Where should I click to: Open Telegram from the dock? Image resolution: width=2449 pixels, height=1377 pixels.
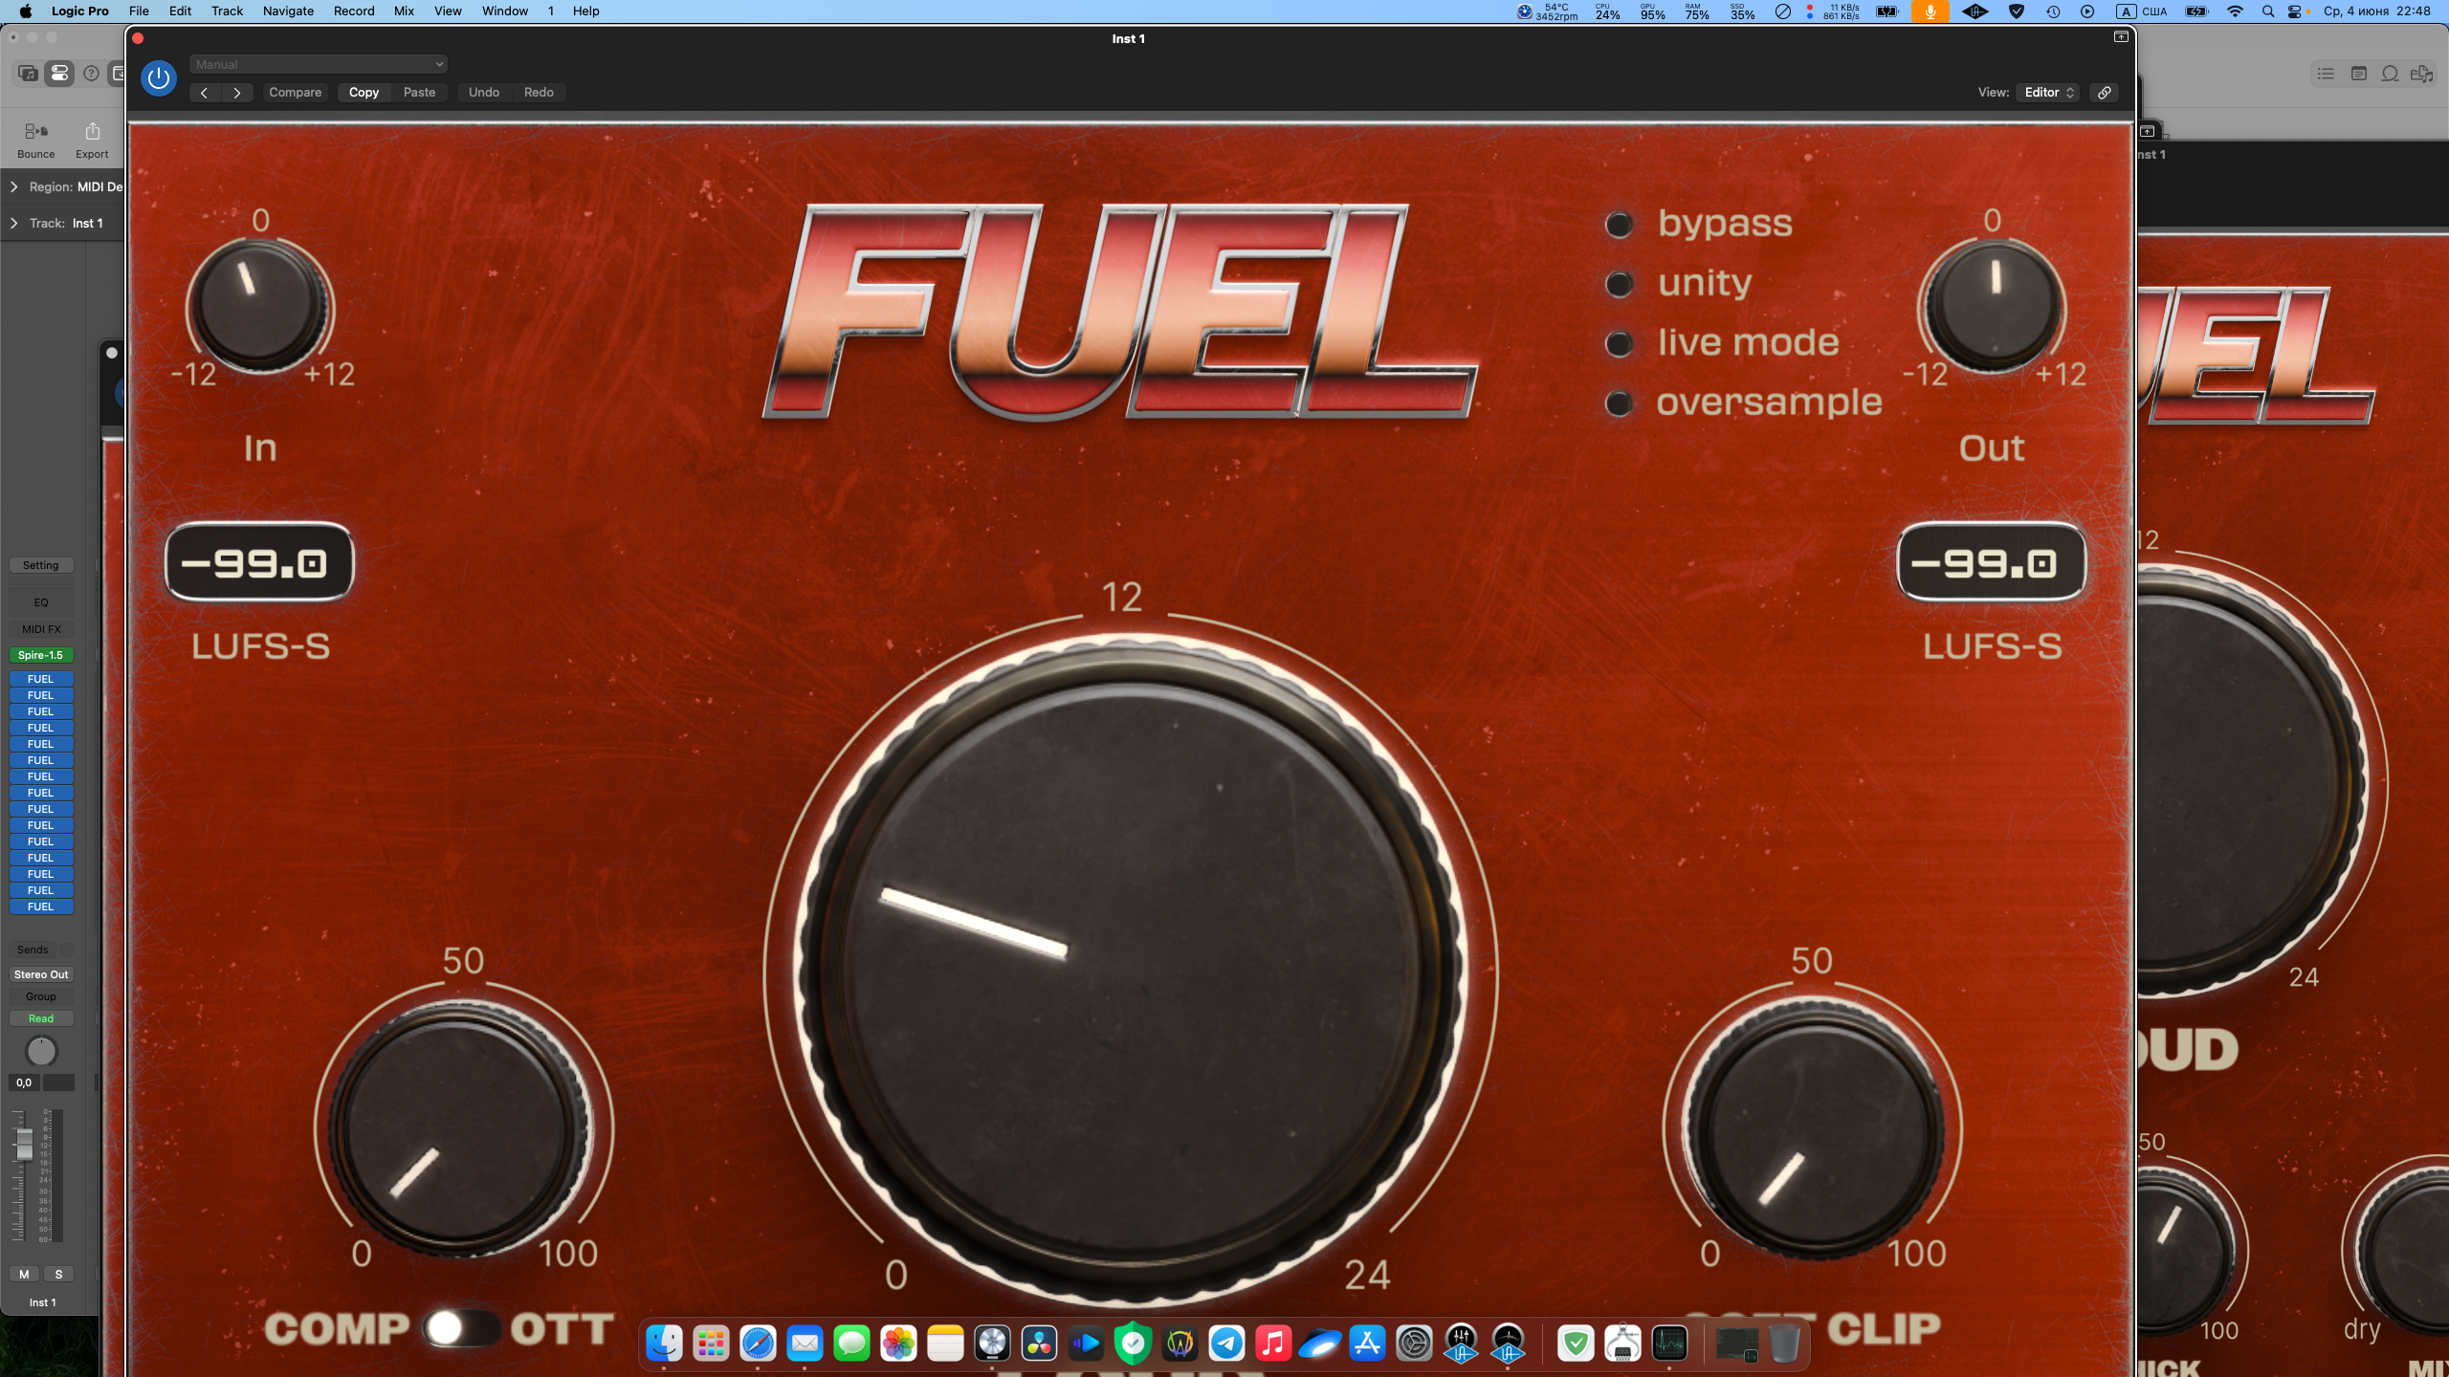1226,1344
